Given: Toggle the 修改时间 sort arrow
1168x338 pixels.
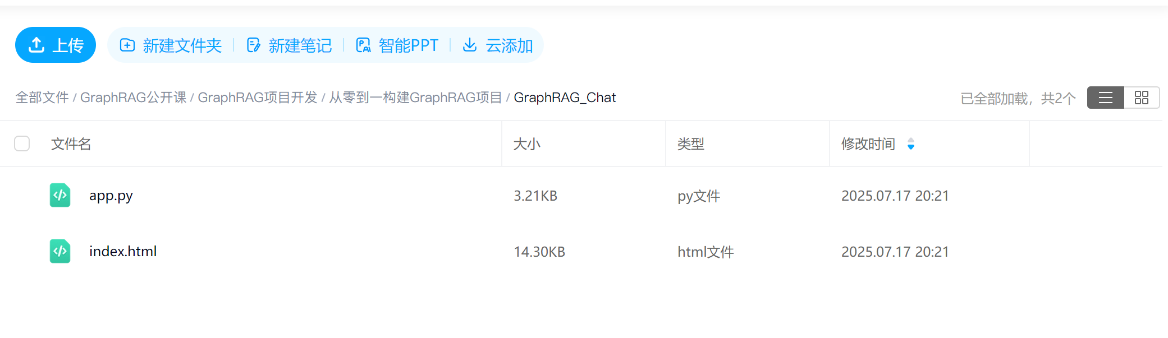Looking at the screenshot, I should coord(911,144).
